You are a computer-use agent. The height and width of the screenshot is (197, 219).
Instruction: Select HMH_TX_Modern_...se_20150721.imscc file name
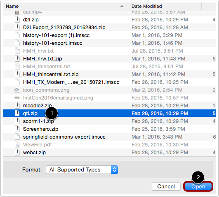[71, 82]
